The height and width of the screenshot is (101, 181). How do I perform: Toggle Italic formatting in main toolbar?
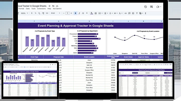79,13
